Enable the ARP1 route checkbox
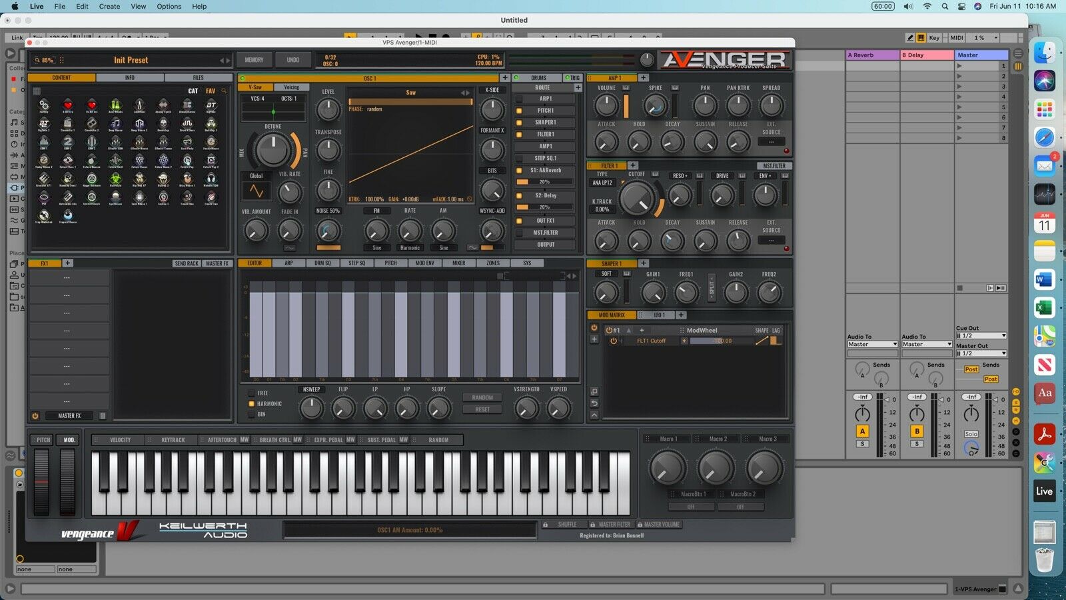This screenshot has height=600, width=1066. [519, 99]
